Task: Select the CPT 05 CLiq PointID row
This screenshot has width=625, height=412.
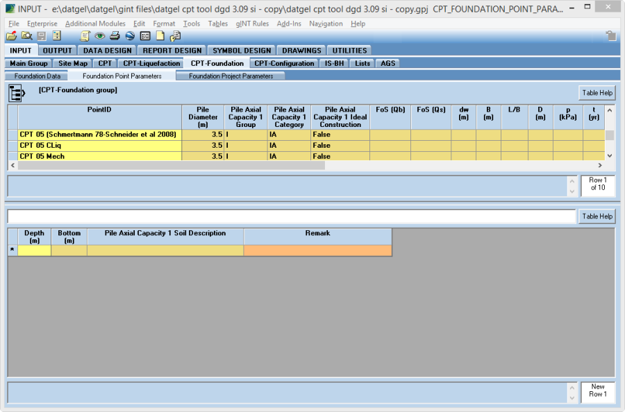Action: pyautogui.click(x=99, y=146)
